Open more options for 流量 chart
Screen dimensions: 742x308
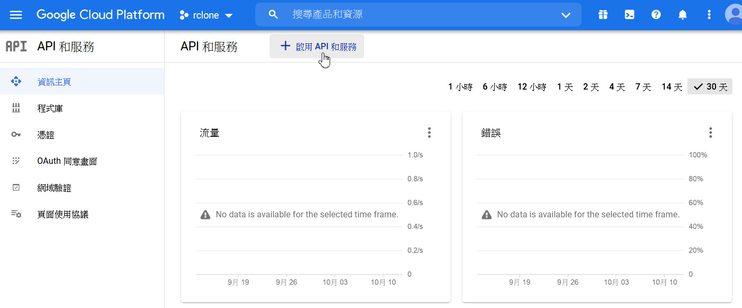[x=429, y=133]
